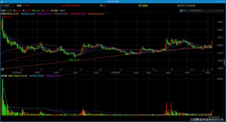
Task: Switch to the 5 minute chart button
Action: click(x=210, y=11)
